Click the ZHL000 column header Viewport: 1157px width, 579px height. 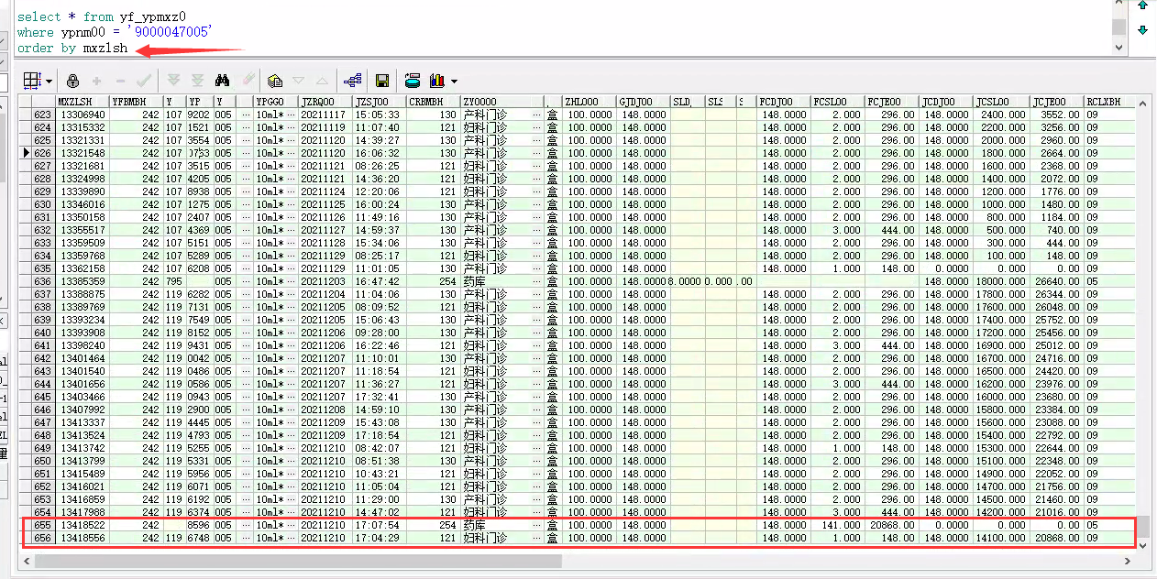pos(589,102)
